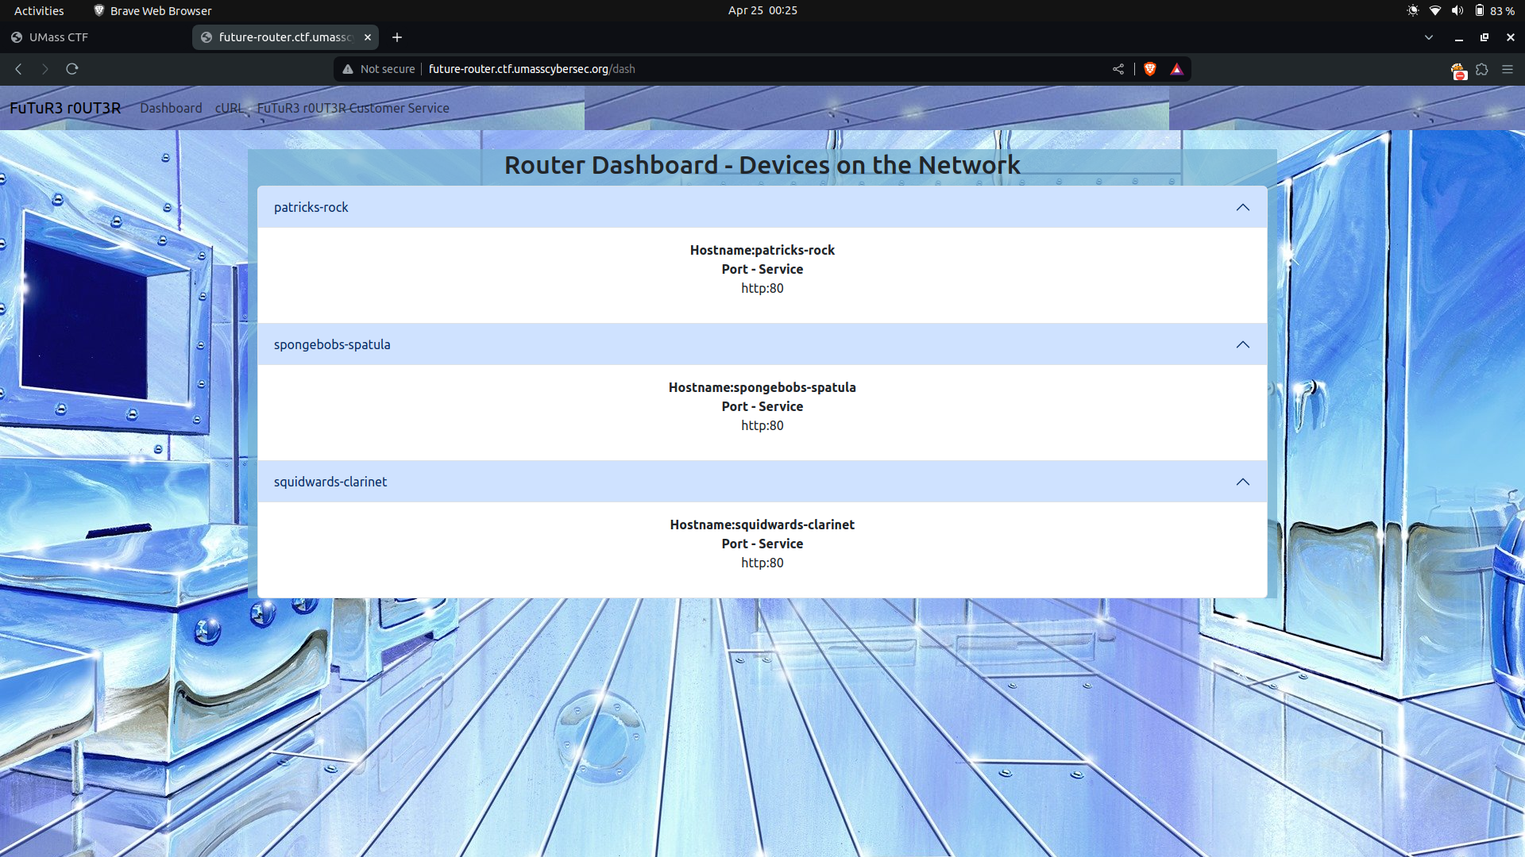Click the Brave Shields lion icon

(x=1149, y=69)
